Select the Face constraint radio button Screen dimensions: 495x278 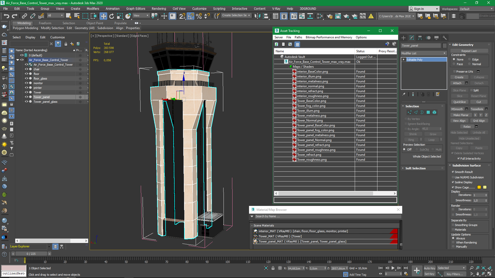pyautogui.click(x=454, y=64)
